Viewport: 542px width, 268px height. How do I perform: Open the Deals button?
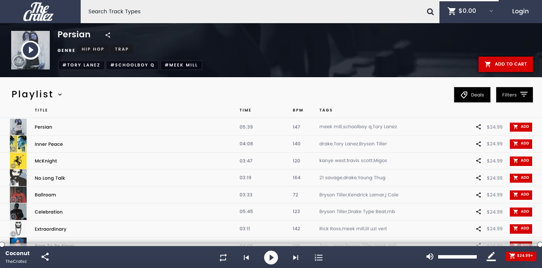472,95
